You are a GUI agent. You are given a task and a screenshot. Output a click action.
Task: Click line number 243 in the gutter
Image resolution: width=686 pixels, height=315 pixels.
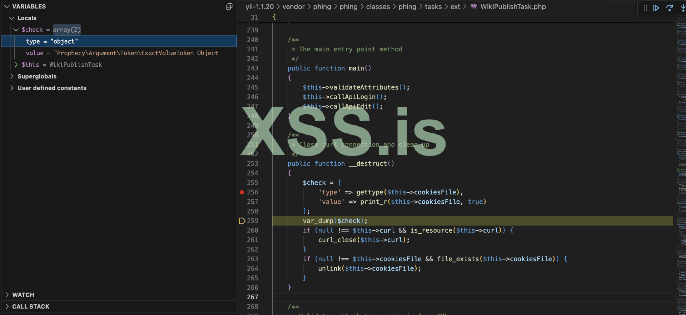click(x=253, y=68)
